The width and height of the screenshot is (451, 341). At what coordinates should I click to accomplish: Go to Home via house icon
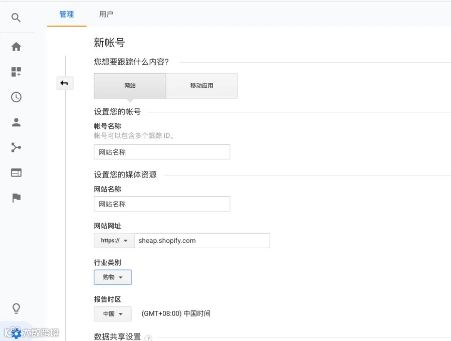pyautogui.click(x=16, y=47)
